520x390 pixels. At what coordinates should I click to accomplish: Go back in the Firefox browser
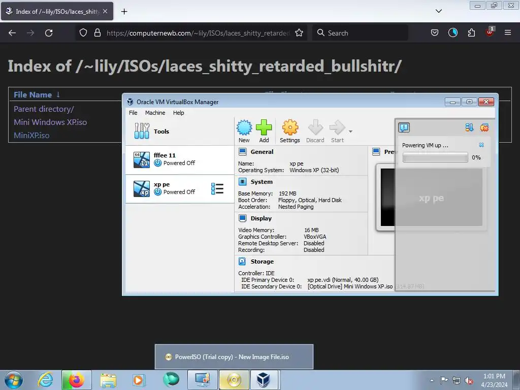point(12,33)
